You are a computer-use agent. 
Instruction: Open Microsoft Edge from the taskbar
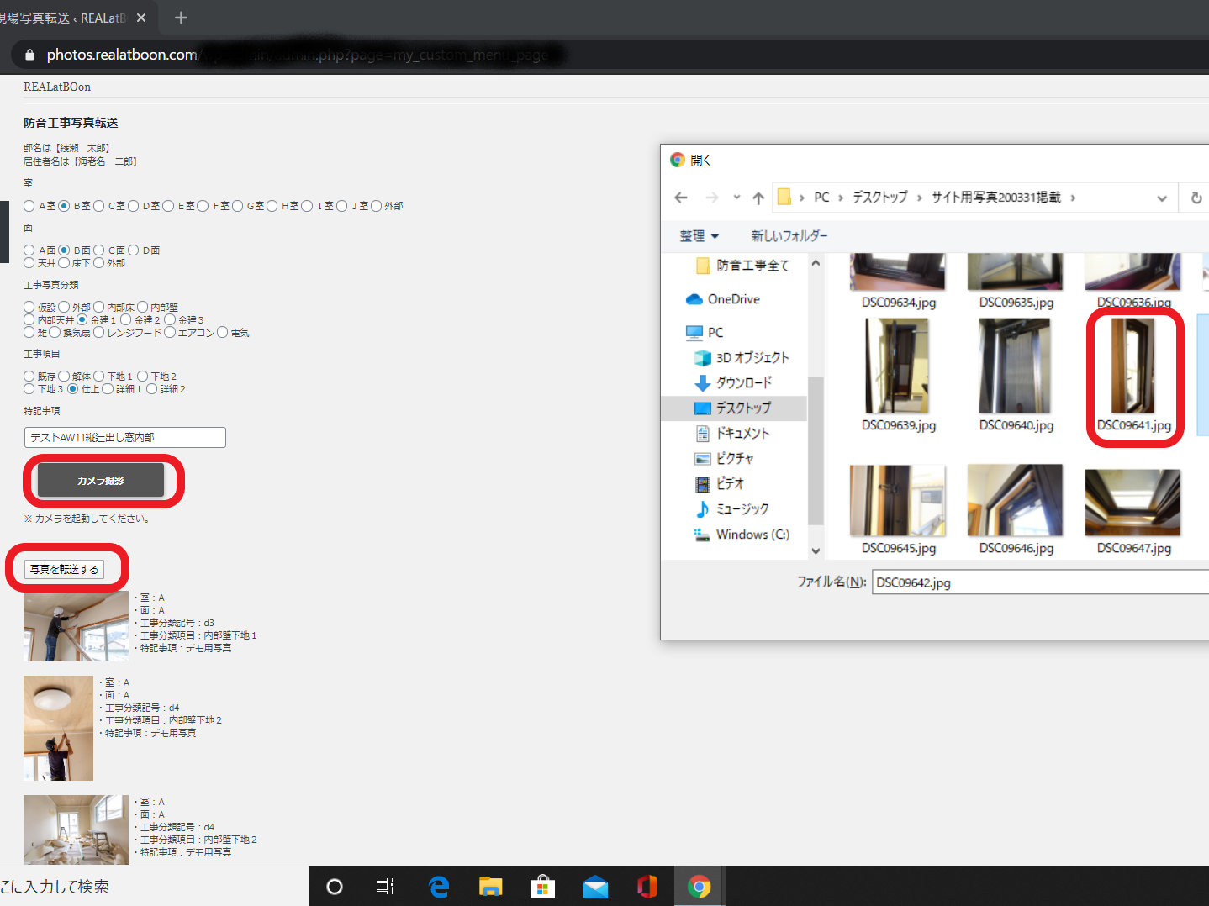(x=438, y=887)
